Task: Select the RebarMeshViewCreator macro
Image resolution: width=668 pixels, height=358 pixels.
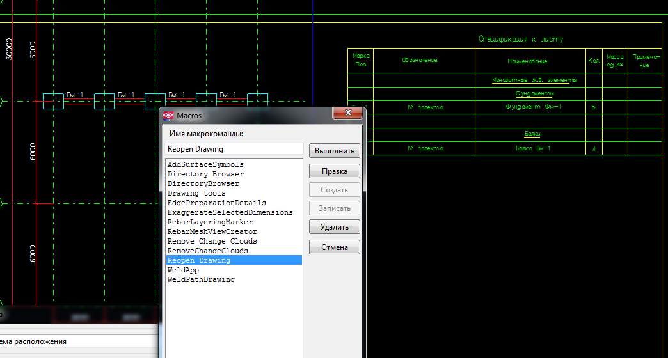Action: click(x=212, y=231)
